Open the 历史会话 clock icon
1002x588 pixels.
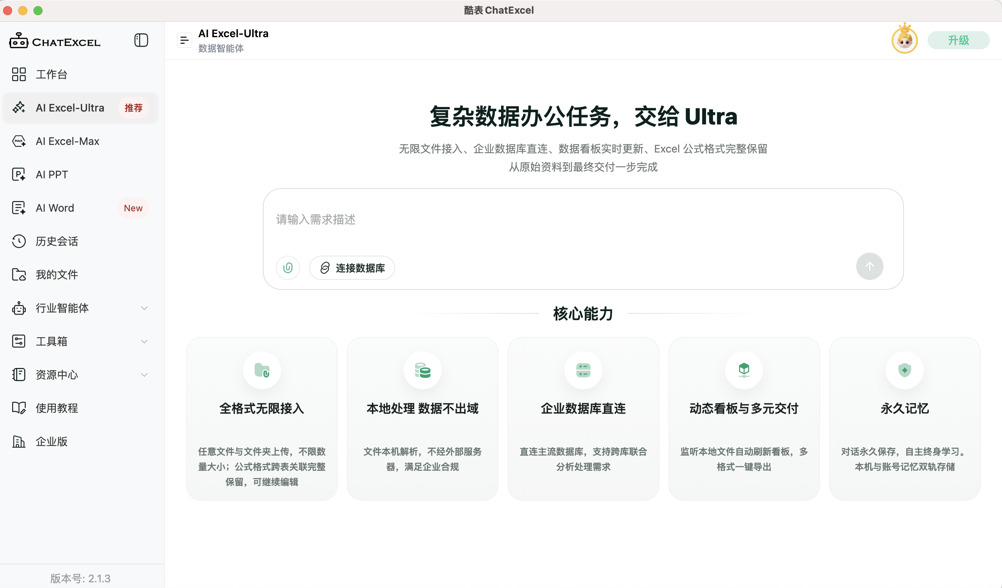click(x=19, y=241)
